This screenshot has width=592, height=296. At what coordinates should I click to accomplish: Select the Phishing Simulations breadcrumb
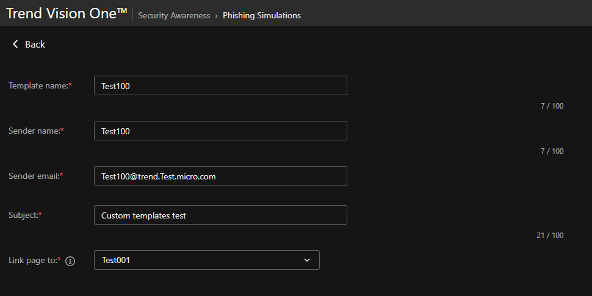click(x=261, y=16)
